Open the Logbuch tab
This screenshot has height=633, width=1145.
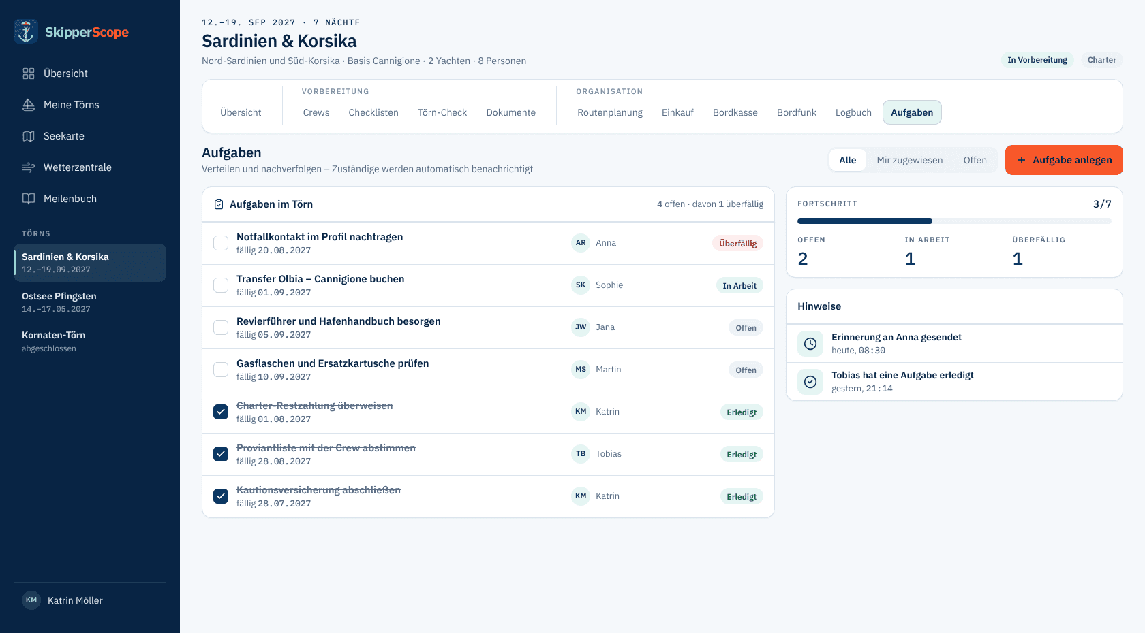[853, 112]
